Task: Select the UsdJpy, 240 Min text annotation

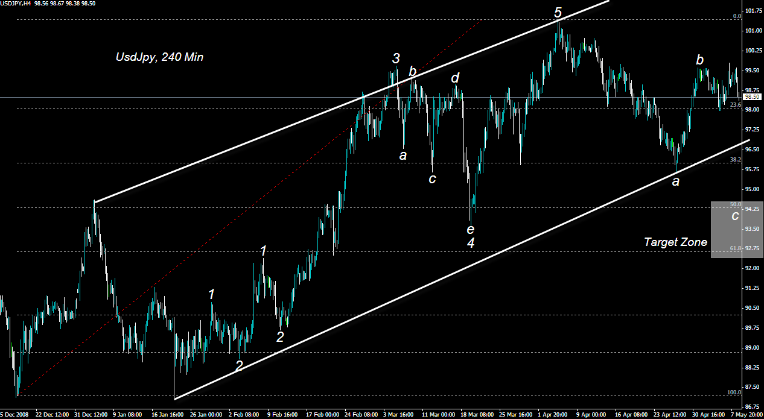Action: [x=159, y=57]
